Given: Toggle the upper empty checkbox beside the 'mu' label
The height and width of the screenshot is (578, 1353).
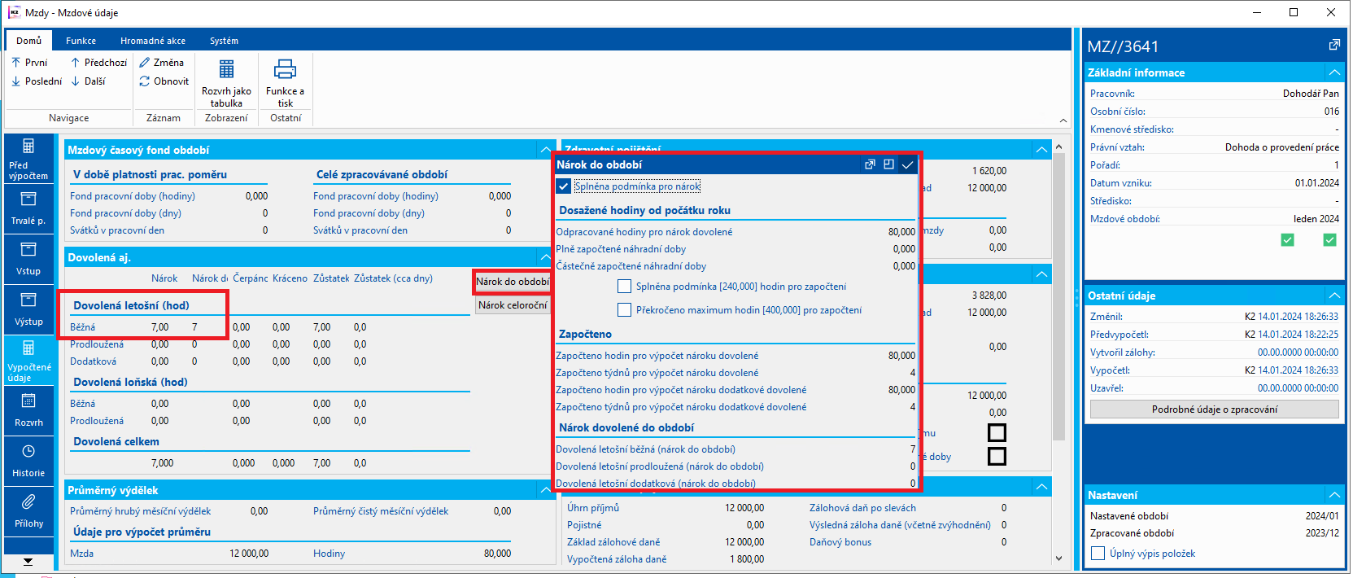Looking at the screenshot, I should (997, 432).
